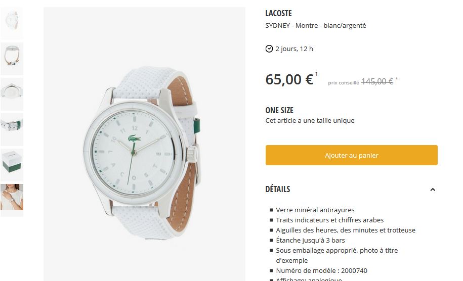Click the DÉTAILS heading

(x=278, y=189)
